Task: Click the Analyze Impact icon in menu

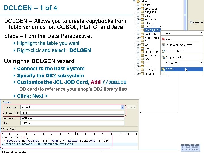Action: tap(163, 57)
